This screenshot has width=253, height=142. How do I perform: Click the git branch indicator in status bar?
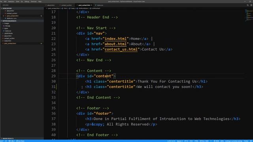tap(2, 141)
